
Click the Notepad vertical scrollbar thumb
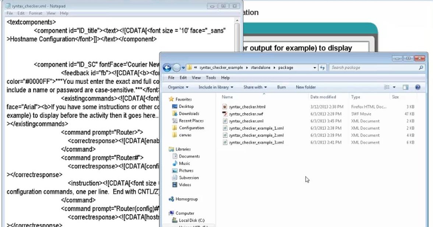pos(237,38)
